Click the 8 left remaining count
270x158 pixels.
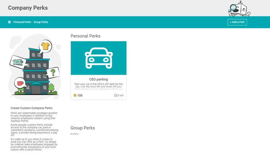[121, 96]
